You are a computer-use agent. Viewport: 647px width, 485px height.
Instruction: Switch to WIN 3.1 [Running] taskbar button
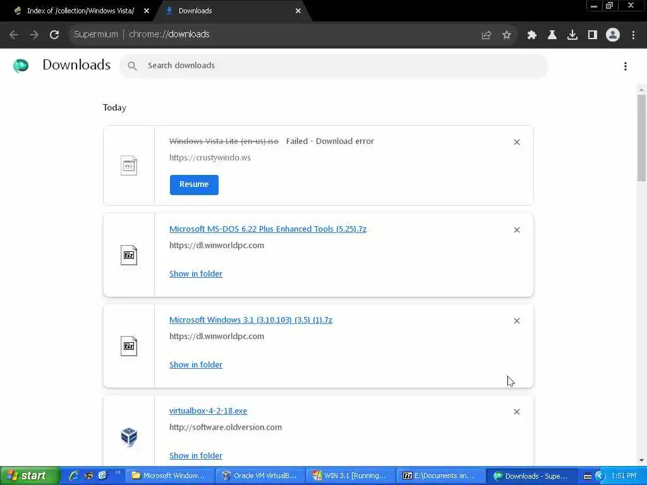350,476
